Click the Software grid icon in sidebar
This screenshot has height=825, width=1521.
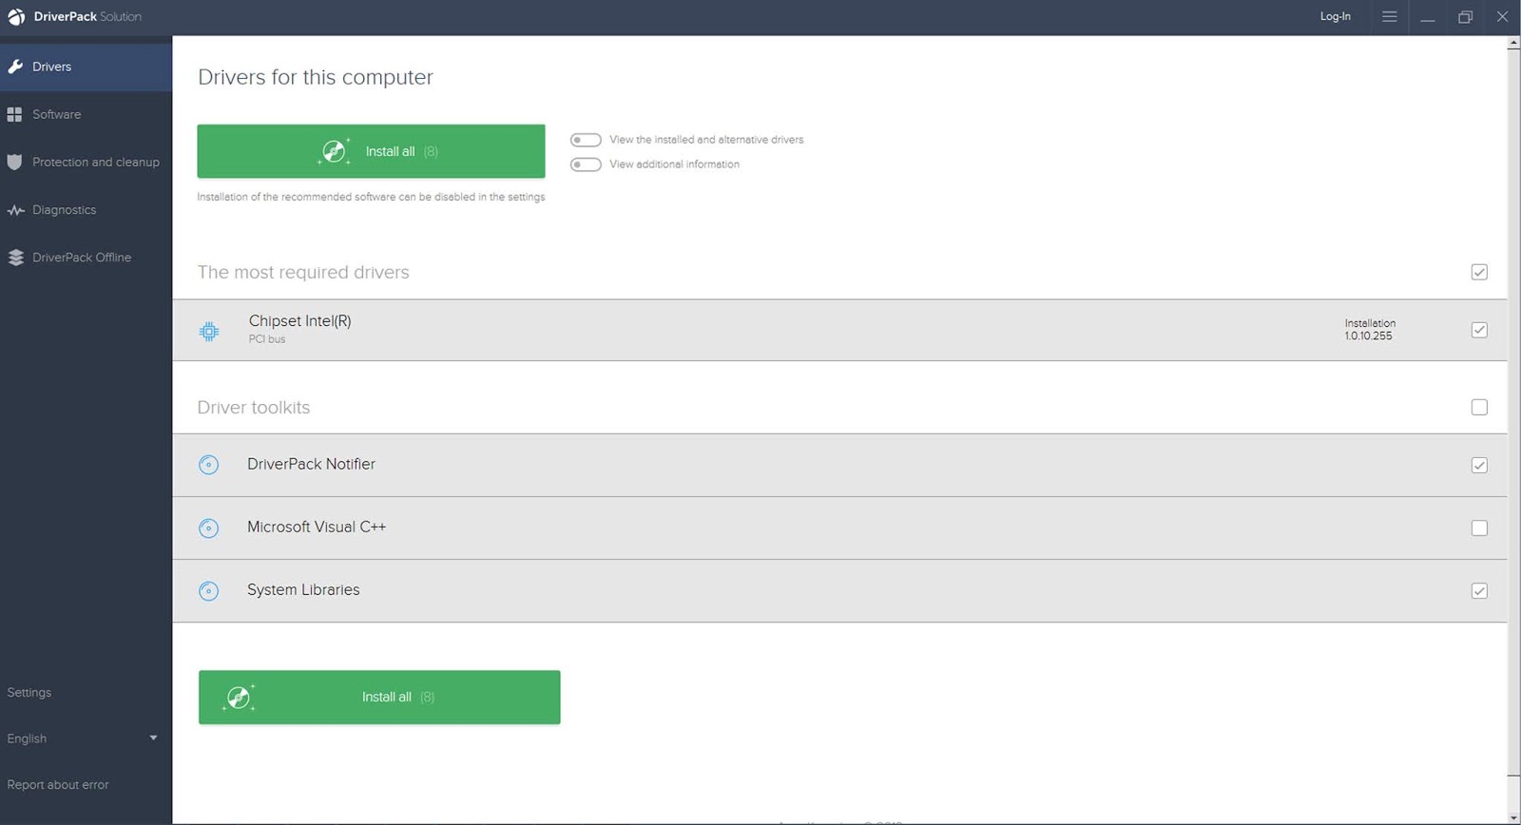(x=14, y=114)
